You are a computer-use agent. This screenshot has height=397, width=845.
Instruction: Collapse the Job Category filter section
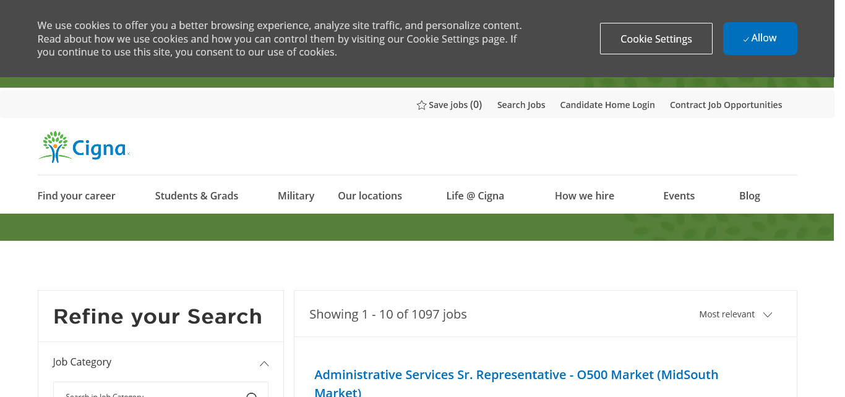(264, 363)
